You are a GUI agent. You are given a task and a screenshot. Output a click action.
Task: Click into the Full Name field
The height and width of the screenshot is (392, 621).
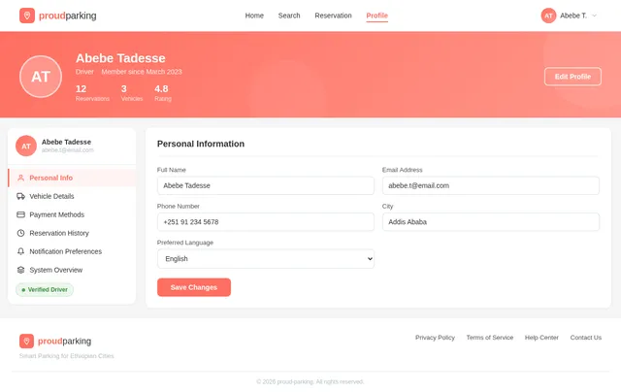point(265,185)
